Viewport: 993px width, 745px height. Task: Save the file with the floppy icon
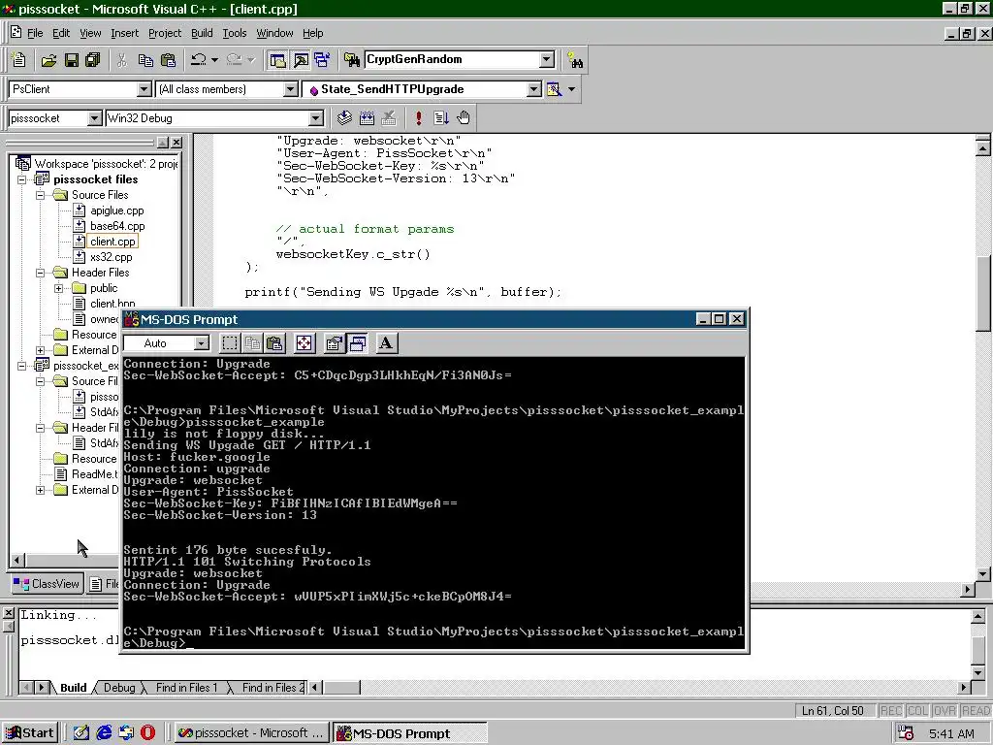click(72, 60)
